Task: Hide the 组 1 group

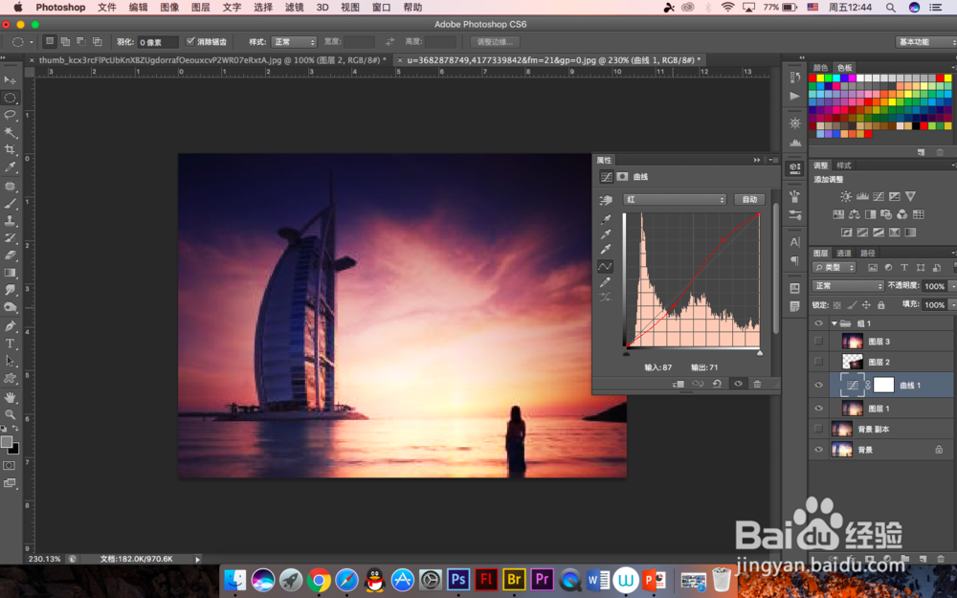Action: pyautogui.click(x=818, y=322)
